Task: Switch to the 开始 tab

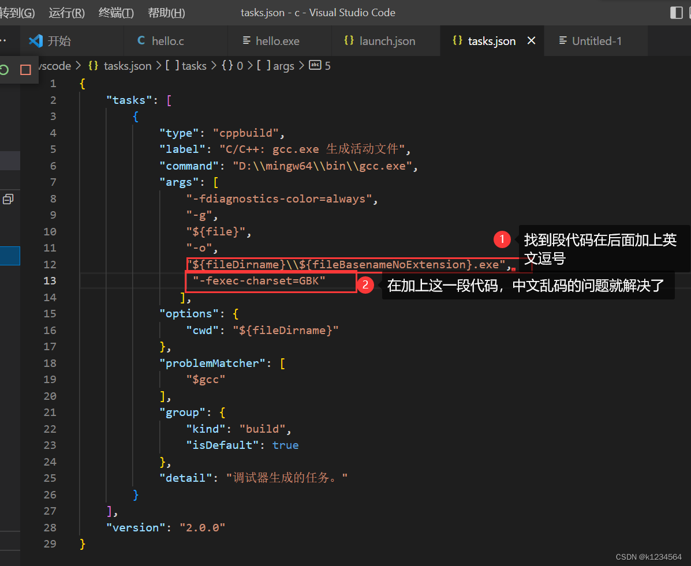Action: tap(72, 41)
